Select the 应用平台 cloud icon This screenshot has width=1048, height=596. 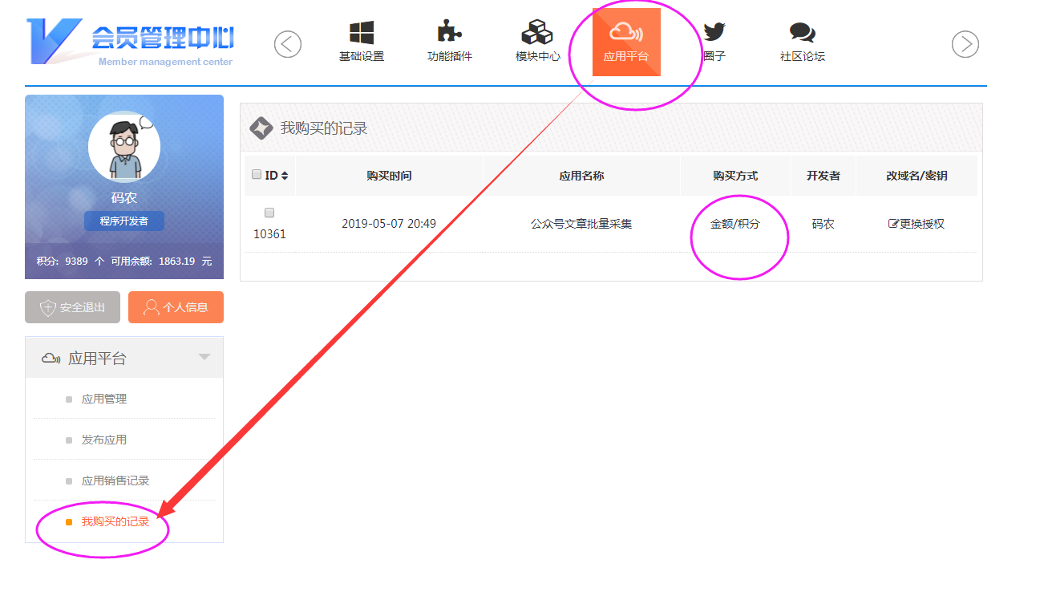(626, 34)
